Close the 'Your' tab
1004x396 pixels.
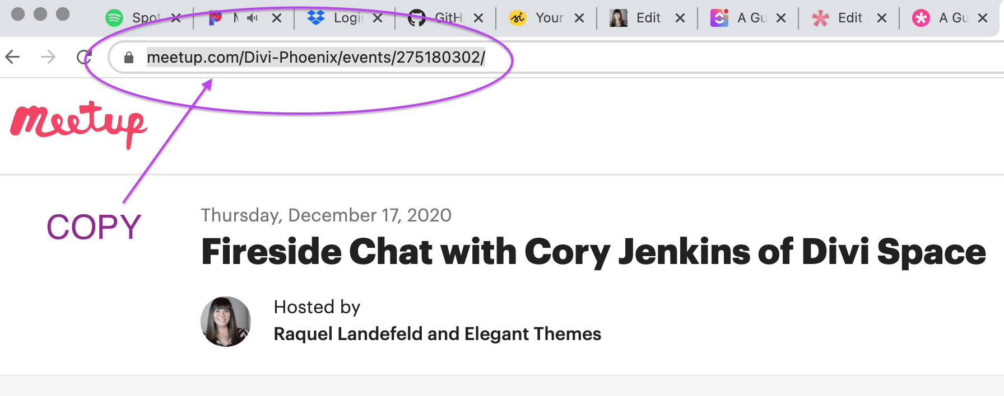[x=579, y=18]
